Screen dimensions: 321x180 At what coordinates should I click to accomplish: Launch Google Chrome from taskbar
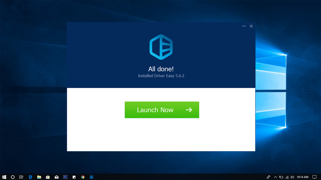tap(83, 177)
